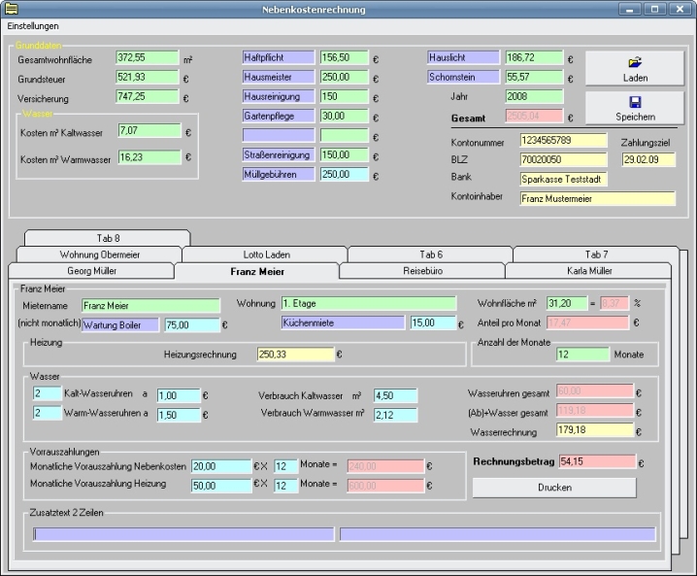The width and height of the screenshot is (697, 576).
Task: Click the Verbrauch Kaltwasser field
Action: pyautogui.click(x=395, y=395)
